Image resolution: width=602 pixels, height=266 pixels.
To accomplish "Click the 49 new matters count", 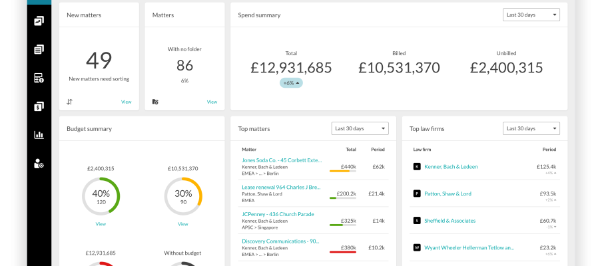I will click(99, 60).
